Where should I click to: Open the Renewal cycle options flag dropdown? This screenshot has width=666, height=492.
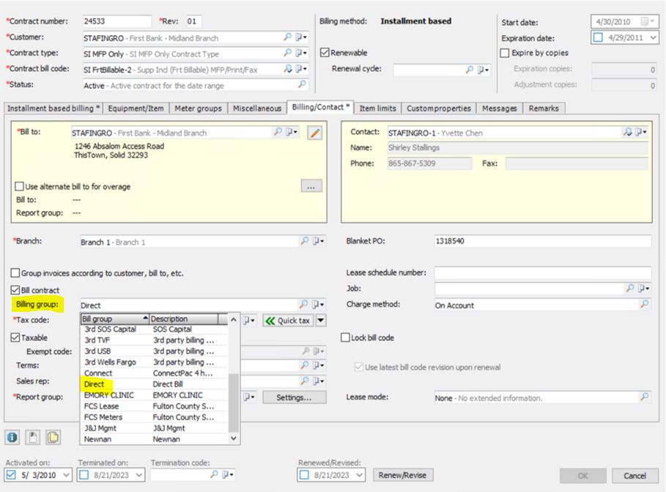[x=484, y=70]
